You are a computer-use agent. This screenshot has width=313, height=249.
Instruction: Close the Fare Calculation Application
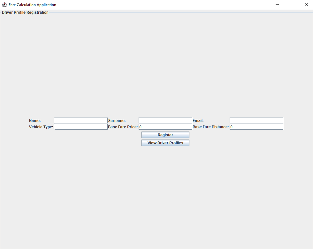(306, 4)
